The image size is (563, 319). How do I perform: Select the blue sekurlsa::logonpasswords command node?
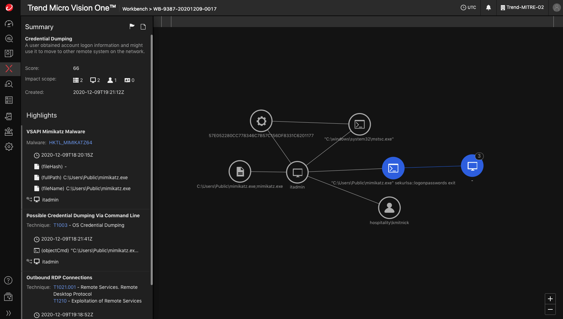click(393, 168)
